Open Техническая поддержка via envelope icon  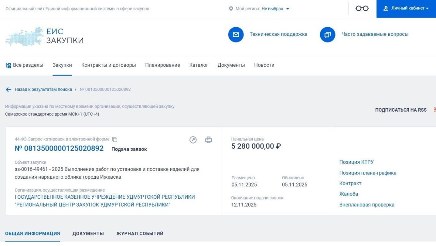click(x=236, y=34)
